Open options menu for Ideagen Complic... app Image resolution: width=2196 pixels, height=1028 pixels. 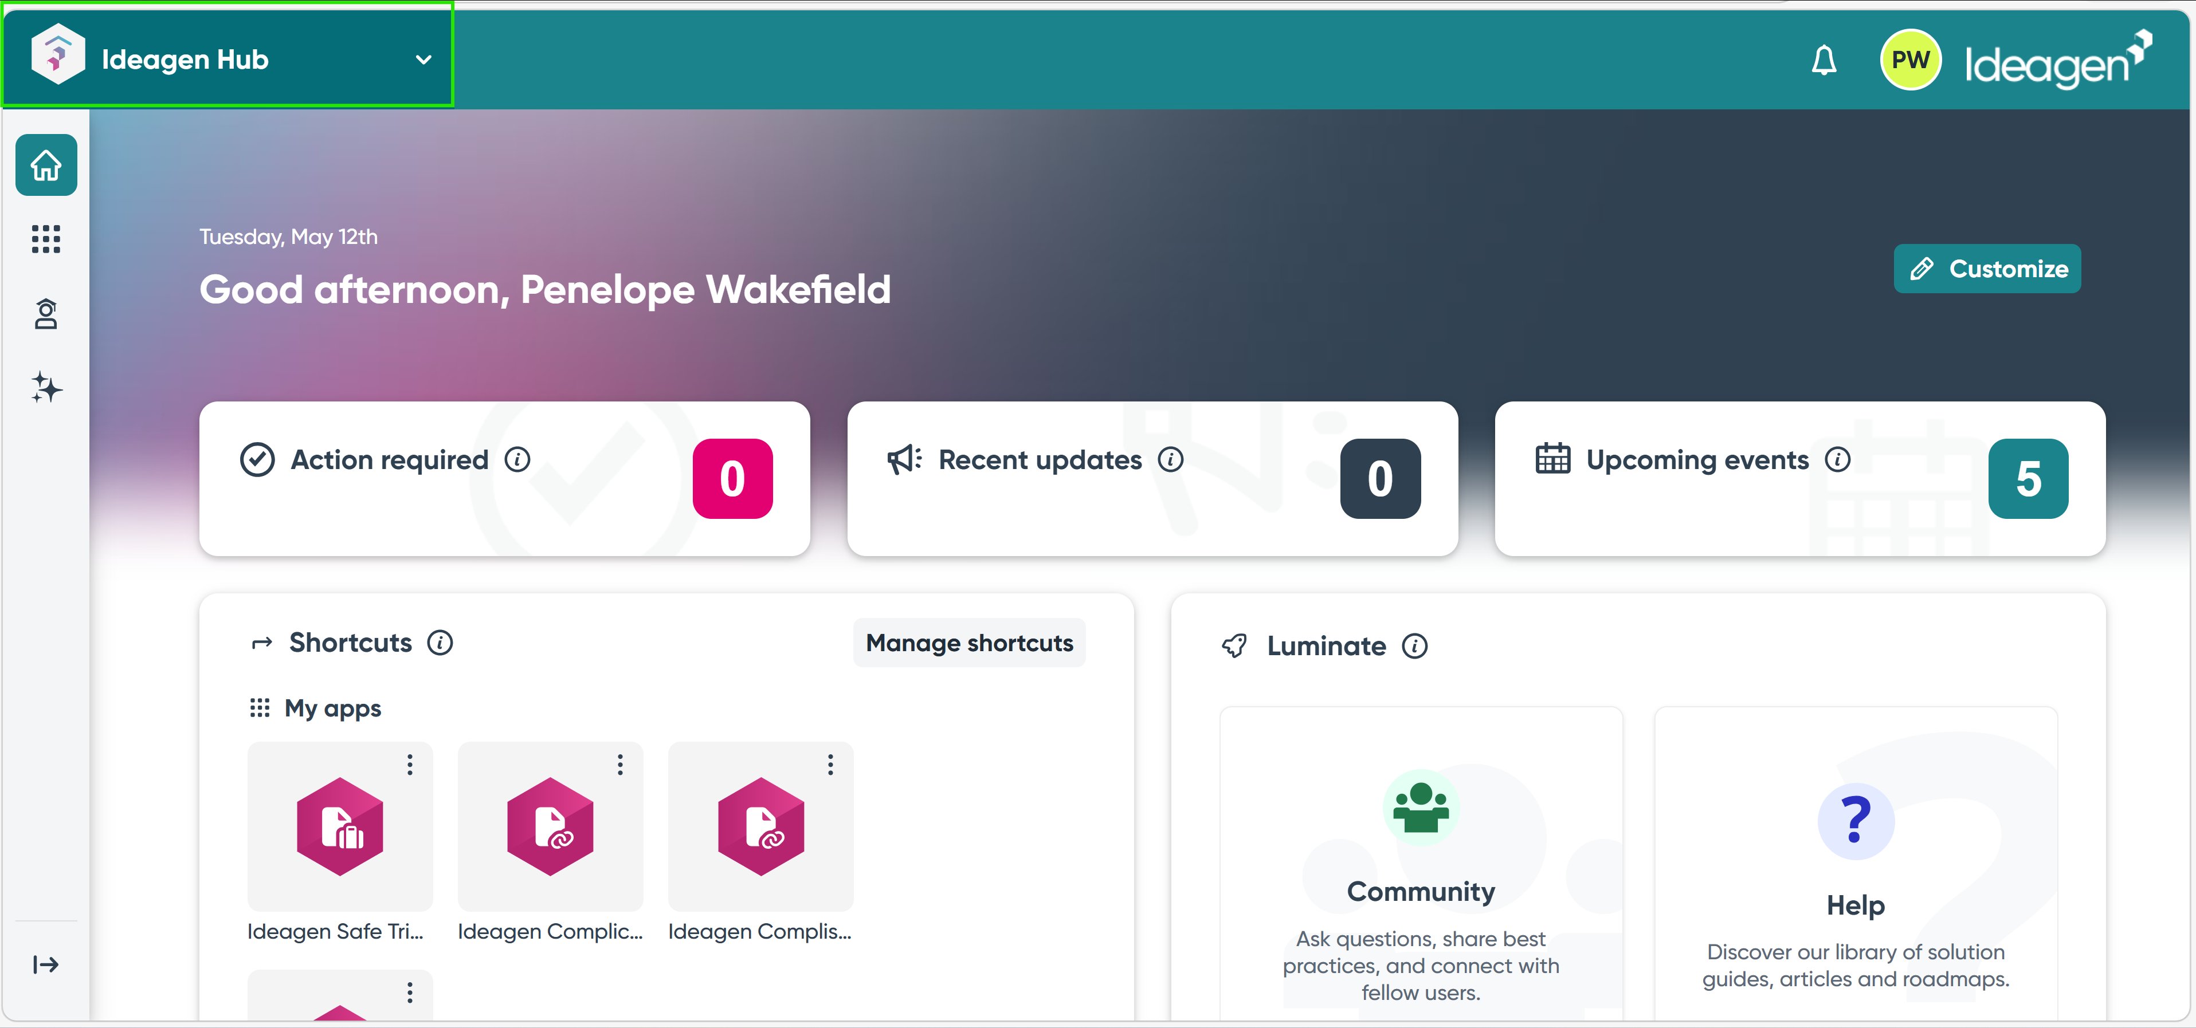619,765
